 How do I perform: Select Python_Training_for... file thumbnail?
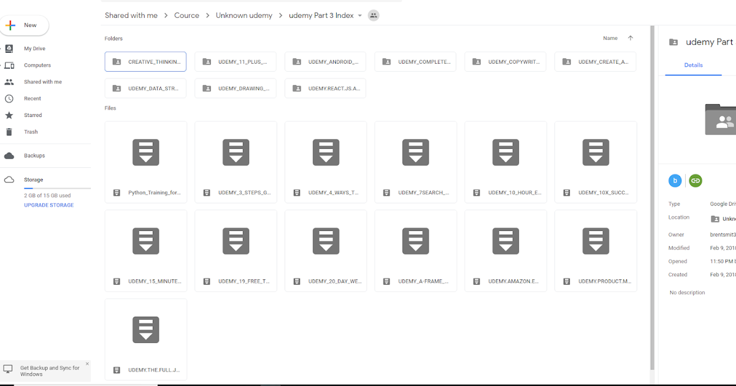146,162
